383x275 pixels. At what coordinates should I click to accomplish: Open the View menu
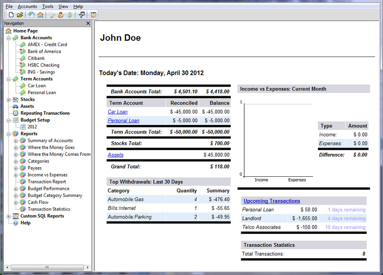click(x=63, y=6)
